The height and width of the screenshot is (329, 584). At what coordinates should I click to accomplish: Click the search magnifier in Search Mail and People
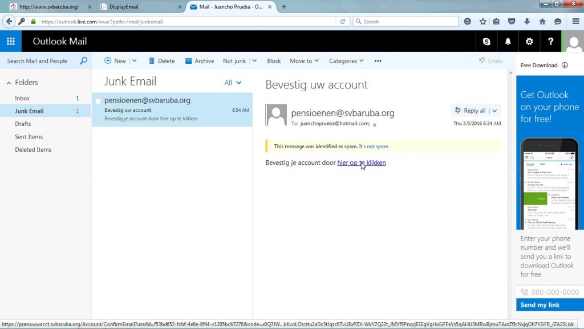tap(83, 60)
